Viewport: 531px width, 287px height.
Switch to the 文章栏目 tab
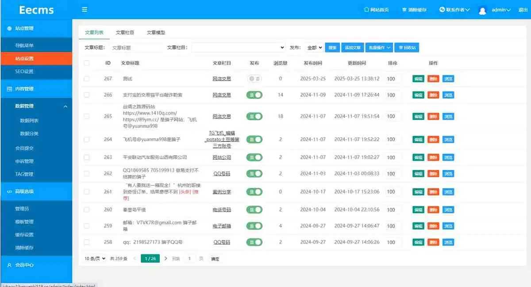[125, 33]
